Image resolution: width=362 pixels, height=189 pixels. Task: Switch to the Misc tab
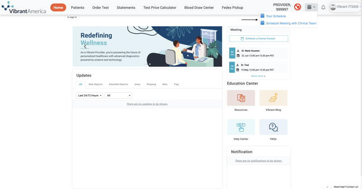coord(165,85)
